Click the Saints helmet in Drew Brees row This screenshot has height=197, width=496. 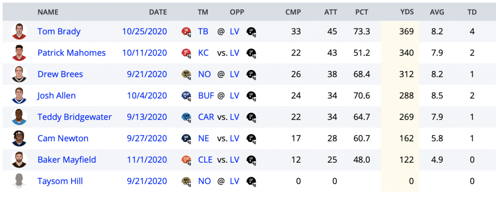click(x=186, y=74)
